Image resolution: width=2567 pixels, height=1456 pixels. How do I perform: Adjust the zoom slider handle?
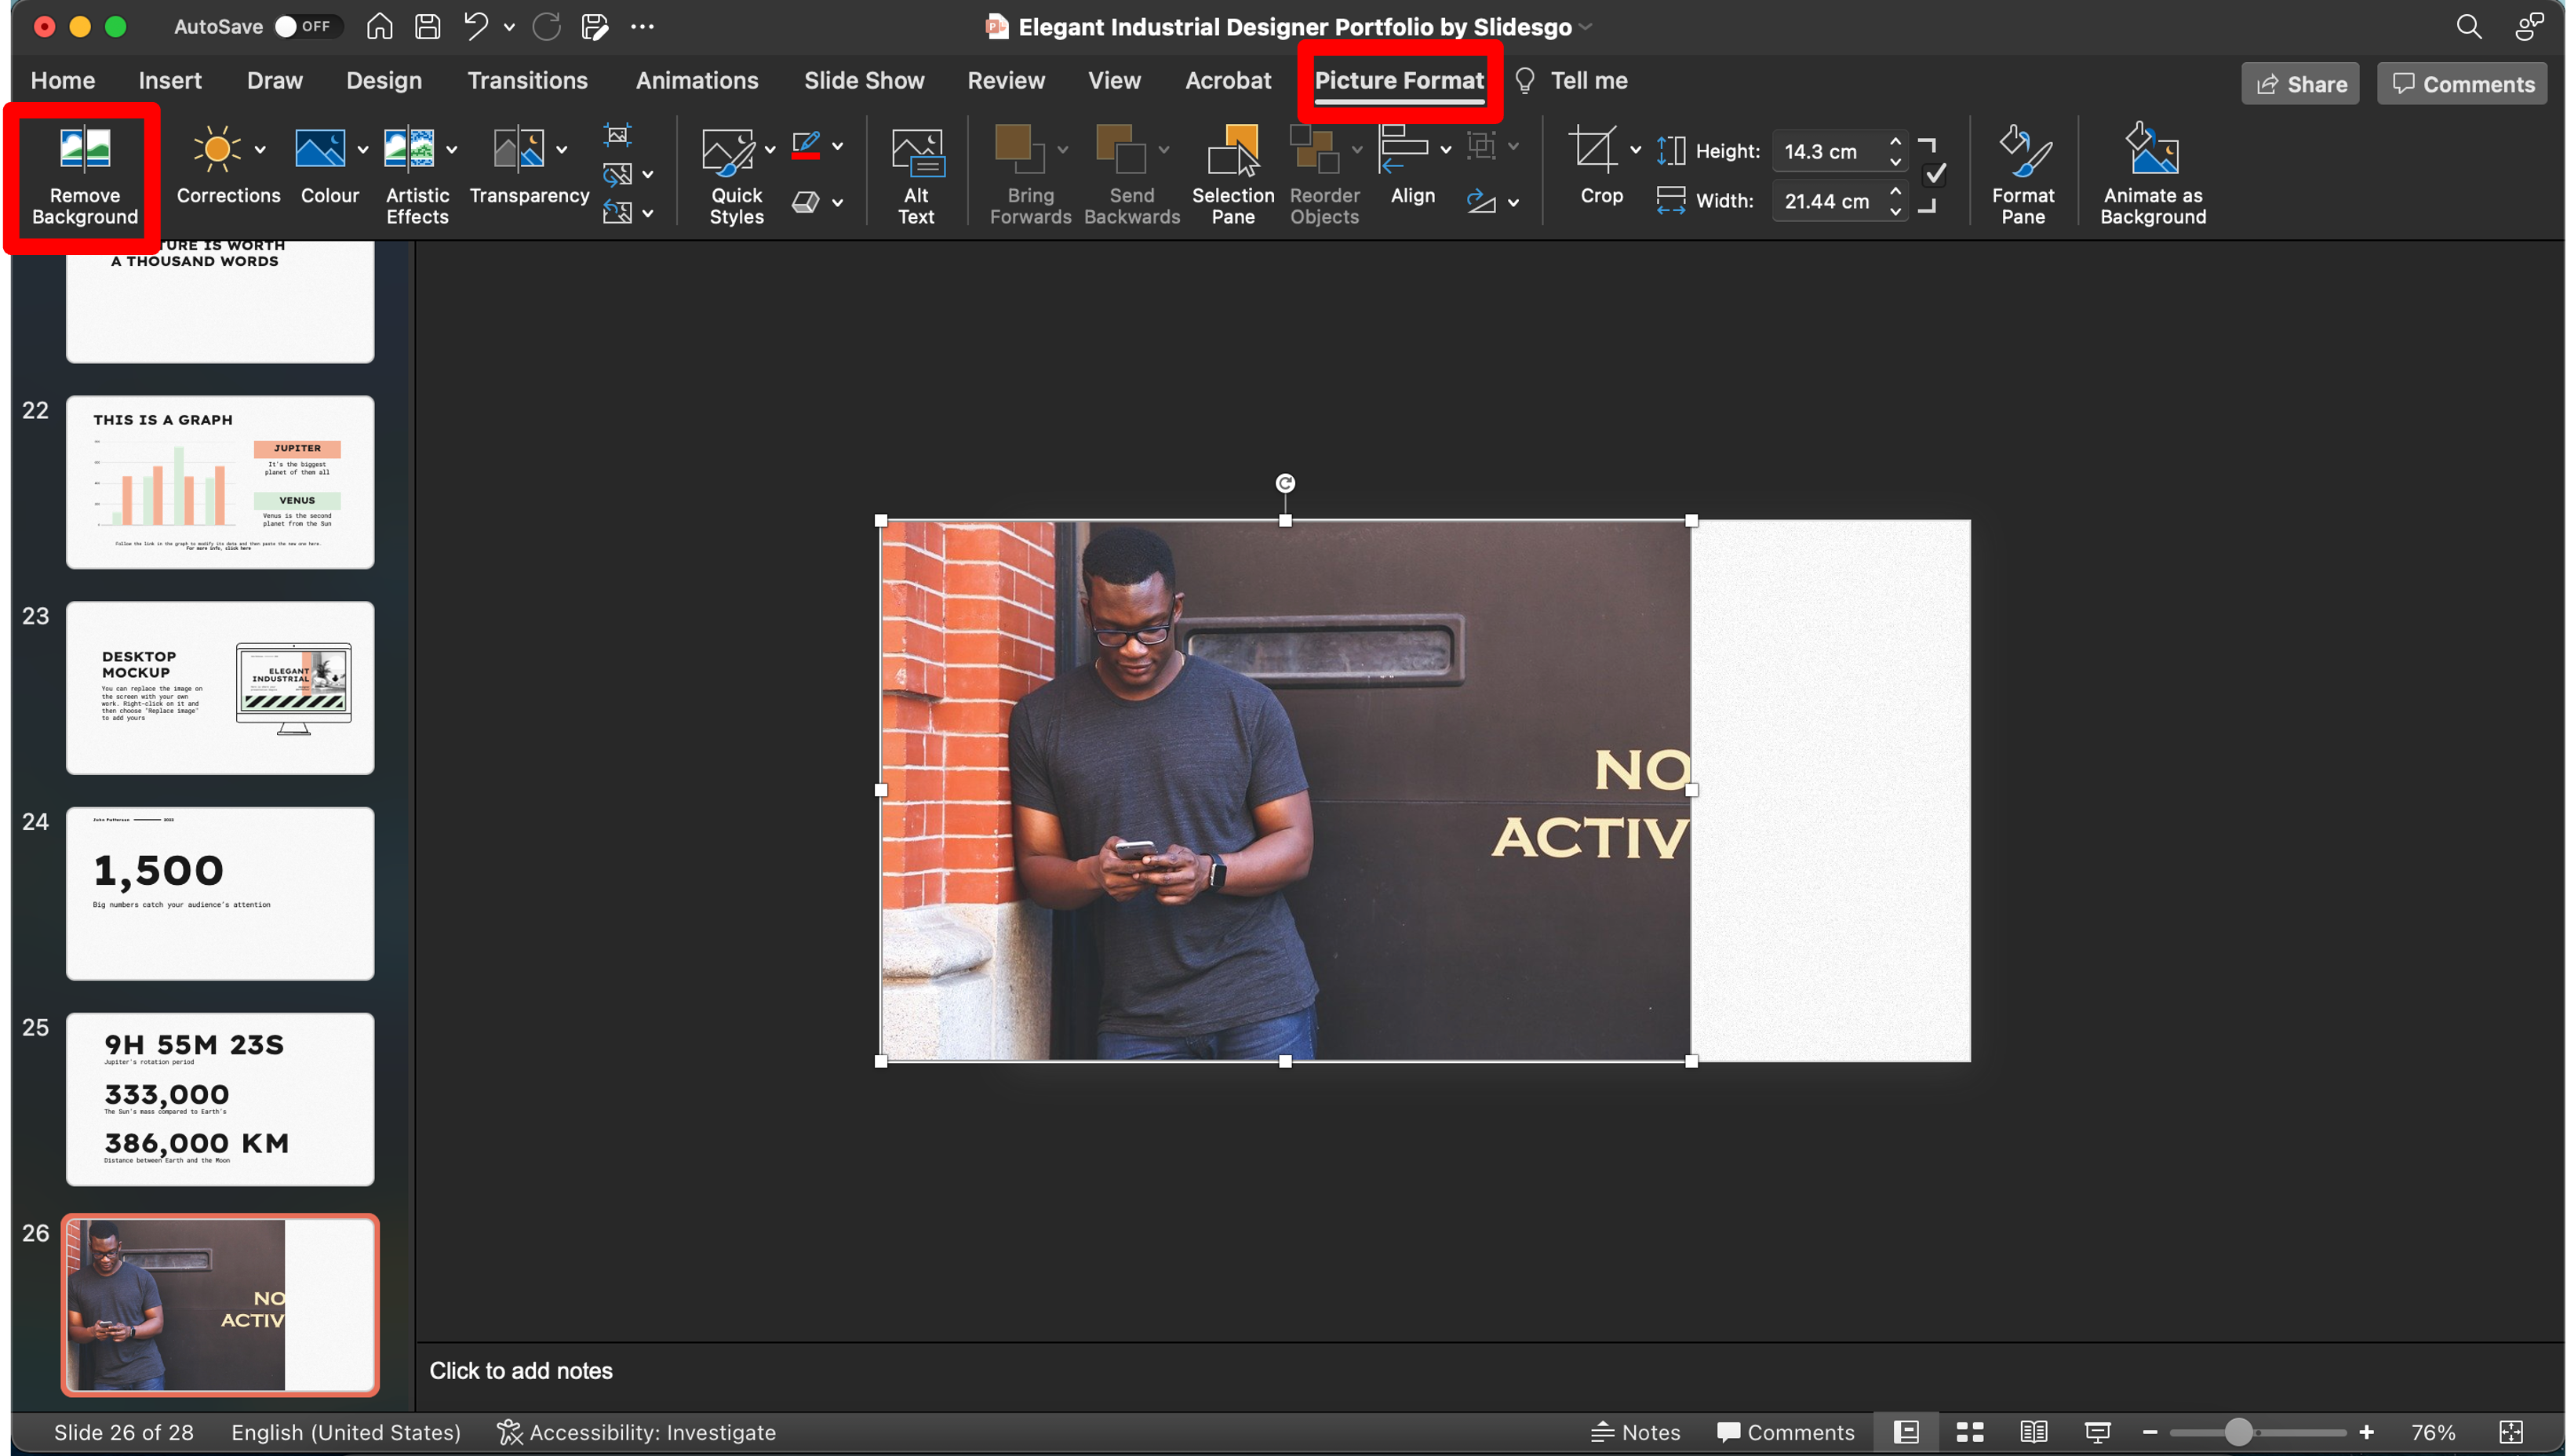click(x=2238, y=1432)
